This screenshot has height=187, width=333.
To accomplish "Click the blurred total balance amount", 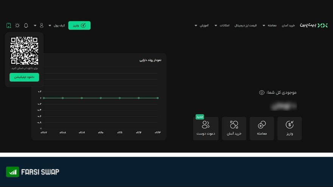I will [x=283, y=106].
